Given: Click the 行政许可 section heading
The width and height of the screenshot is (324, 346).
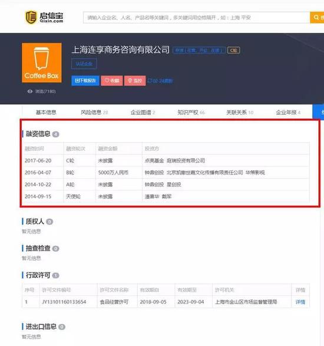Looking at the screenshot, I should 38,275.
